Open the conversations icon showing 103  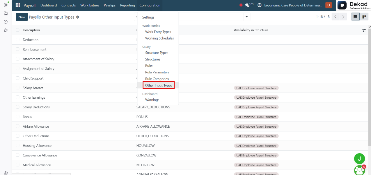pyautogui.click(x=249, y=5)
